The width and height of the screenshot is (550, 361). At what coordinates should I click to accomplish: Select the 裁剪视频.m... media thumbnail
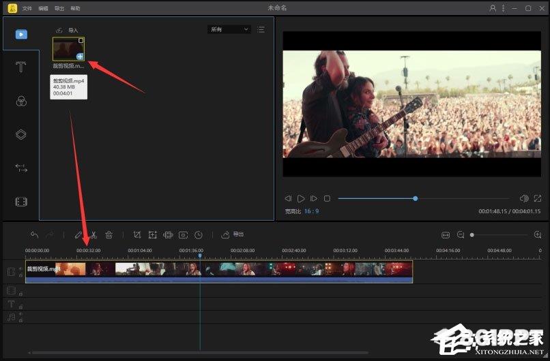point(68,49)
